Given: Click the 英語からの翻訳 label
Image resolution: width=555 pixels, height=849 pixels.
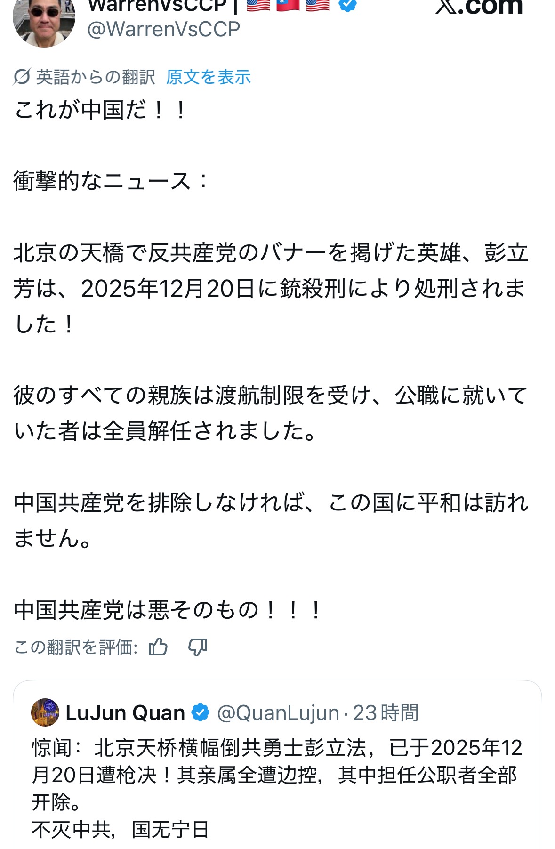Looking at the screenshot, I should tap(96, 77).
